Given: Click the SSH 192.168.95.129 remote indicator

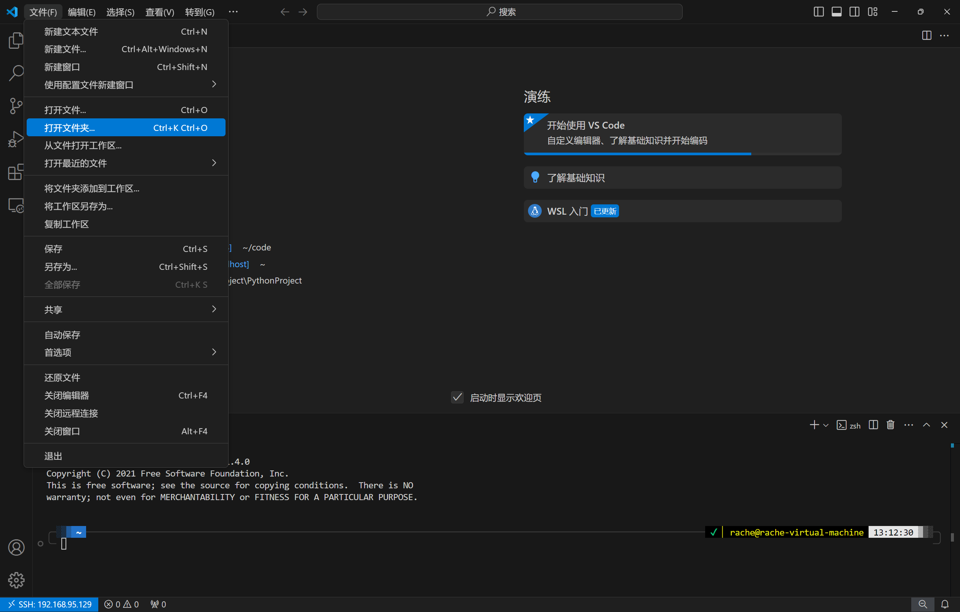Looking at the screenshot, I should coord(50,604).
